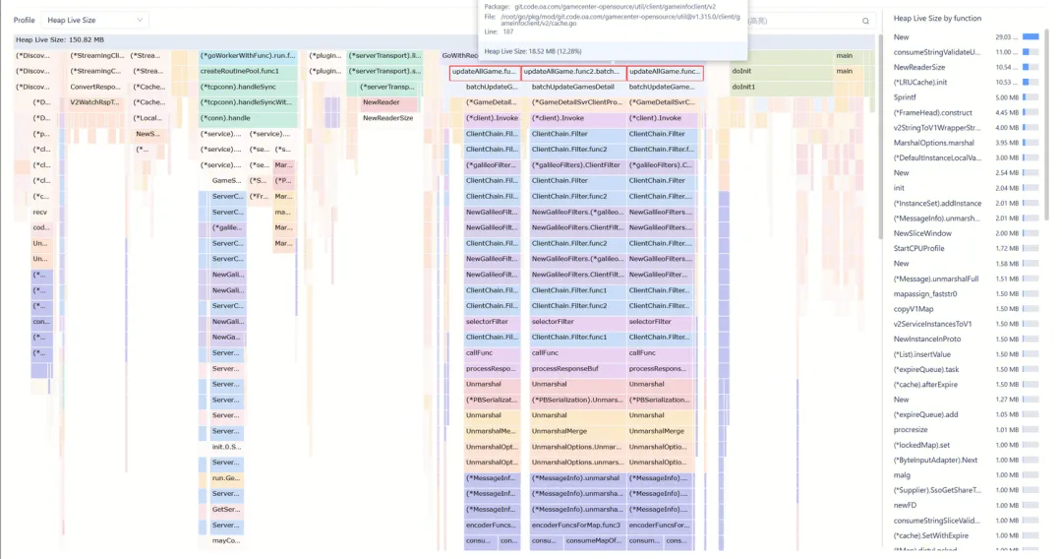1062x559 pixels.
Task: Open the Heap Live Size profile dropdown
Action: click(x=94, y=20)
